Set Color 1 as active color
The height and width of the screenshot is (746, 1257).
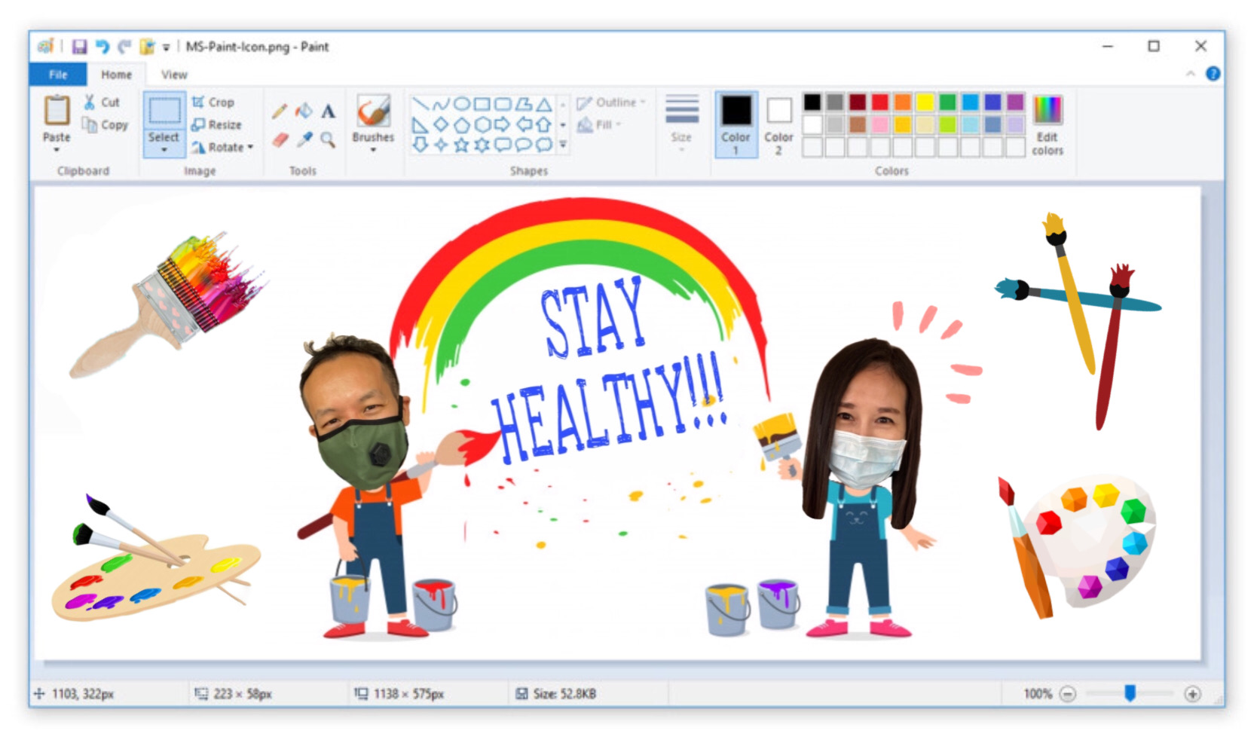click(736, 124)
